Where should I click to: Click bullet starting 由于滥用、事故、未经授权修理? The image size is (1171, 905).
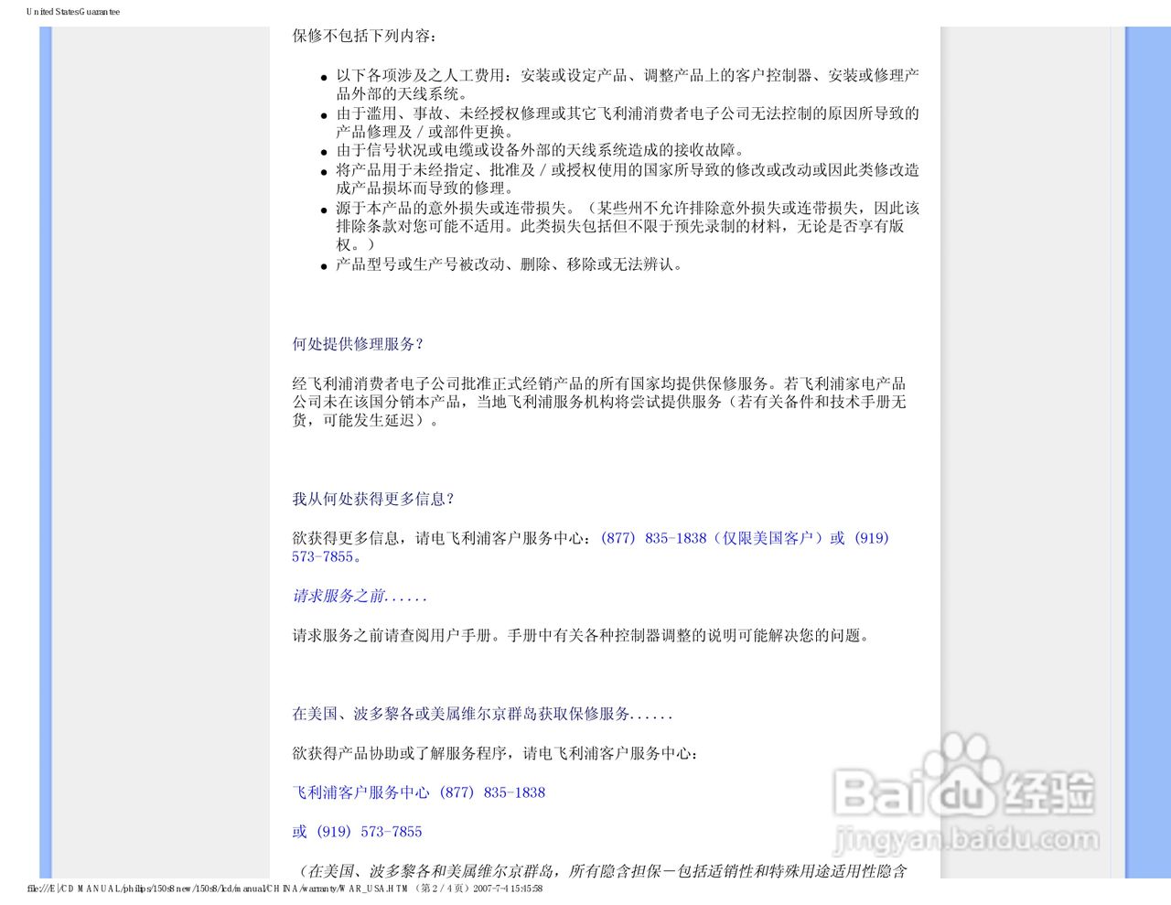point(628,123)
